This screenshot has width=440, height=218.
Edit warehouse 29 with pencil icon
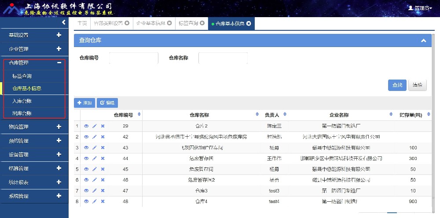point(94,126)
